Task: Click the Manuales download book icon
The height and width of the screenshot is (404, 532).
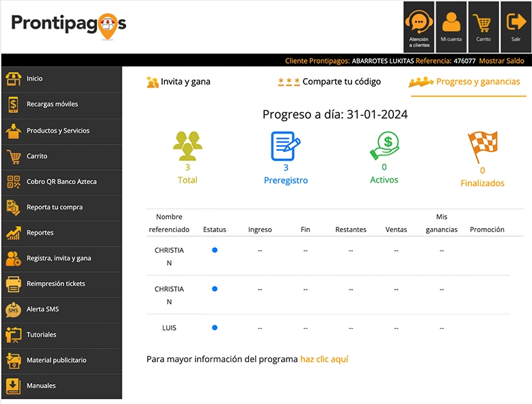Action: [x=14, y=386]
